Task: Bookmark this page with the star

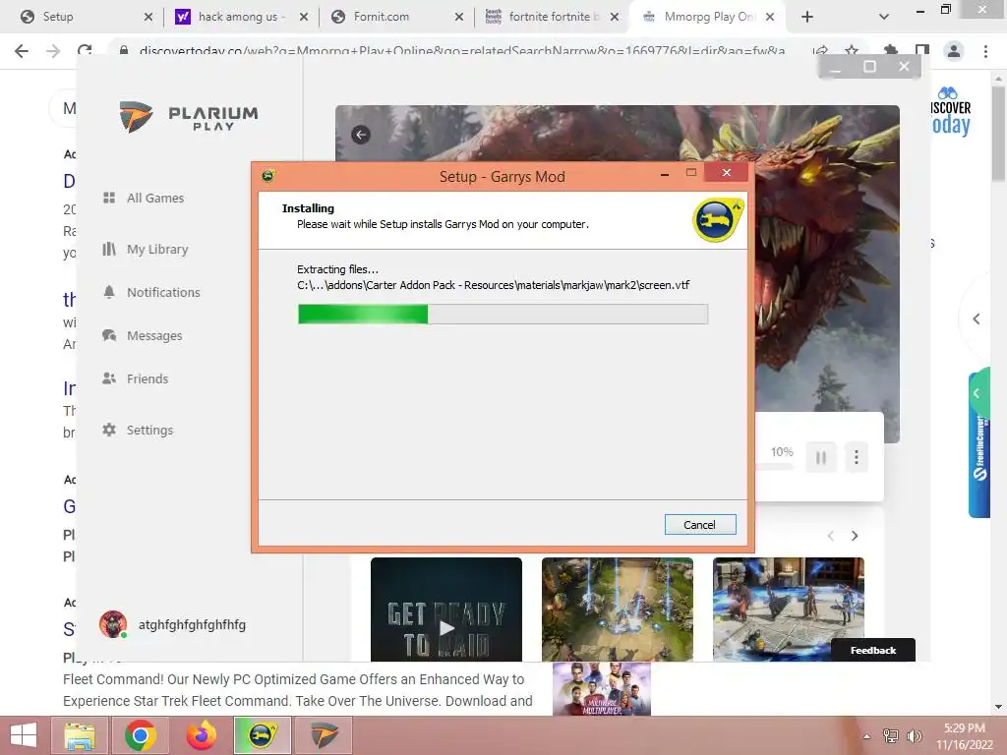Action: click(x=852, y=51)
